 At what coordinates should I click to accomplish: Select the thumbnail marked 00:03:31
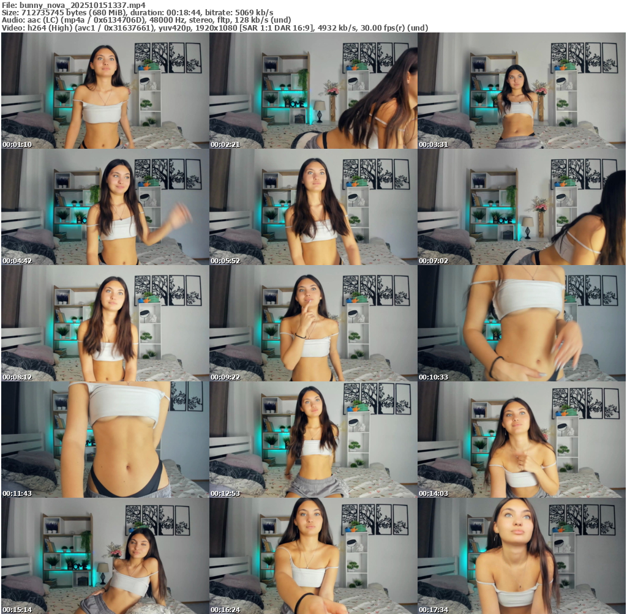tap(521, 91)
